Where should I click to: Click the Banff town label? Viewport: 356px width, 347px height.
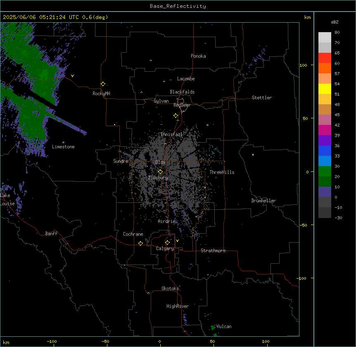coord(51,234)
